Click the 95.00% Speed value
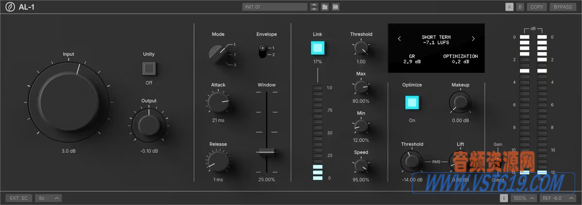Viewport: 582px width, 205px height. (361, 179)
